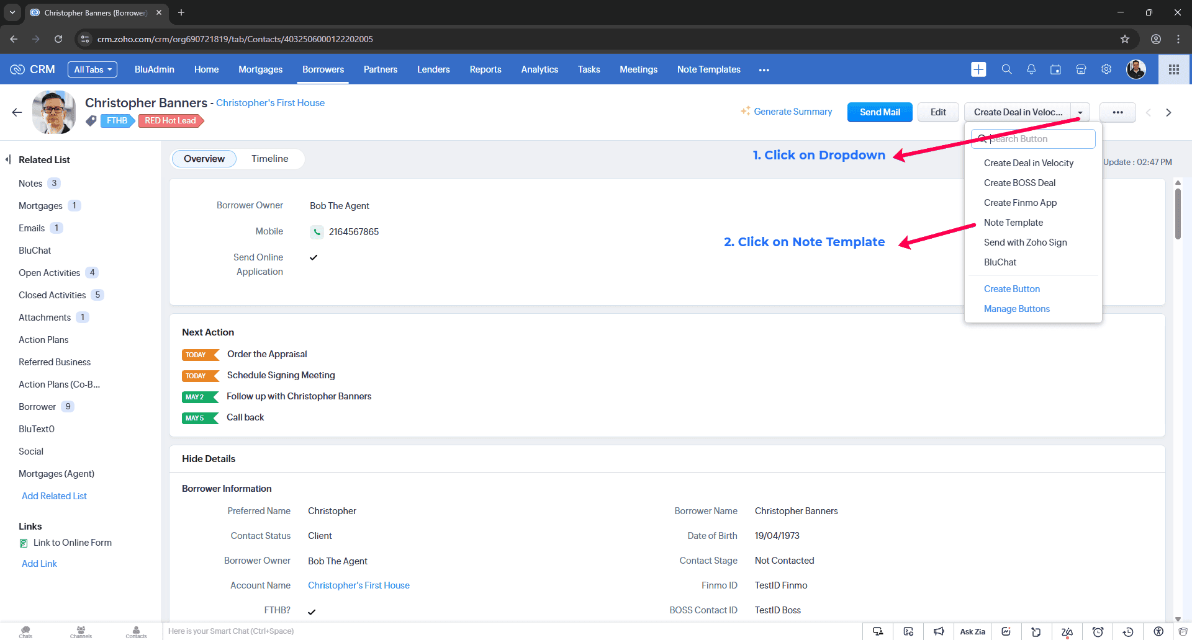Open Closed Activities in Related List
1192x640 pixels.
(52, 295)
